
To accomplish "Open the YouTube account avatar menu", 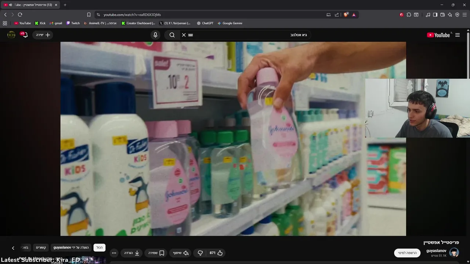I will 11,35.
